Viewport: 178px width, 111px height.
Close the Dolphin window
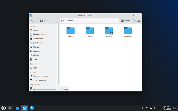140,15
